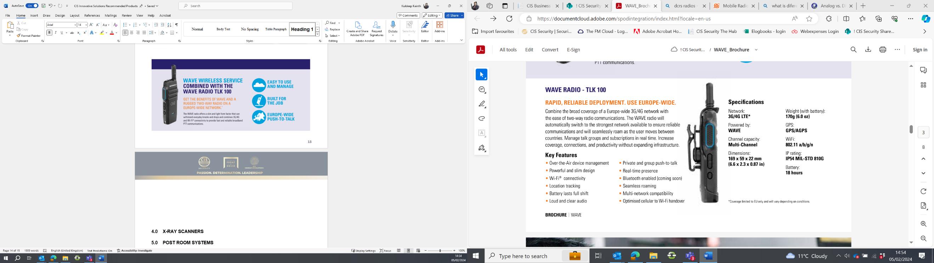
Task: Click Increase Indent icon
Action: [163, 25]
